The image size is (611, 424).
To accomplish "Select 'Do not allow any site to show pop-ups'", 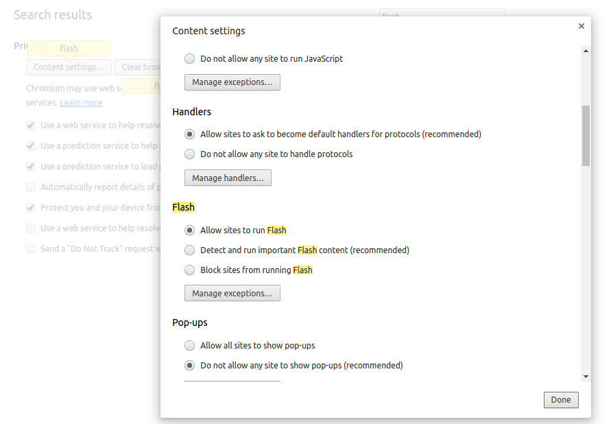I will pos(189,366).
